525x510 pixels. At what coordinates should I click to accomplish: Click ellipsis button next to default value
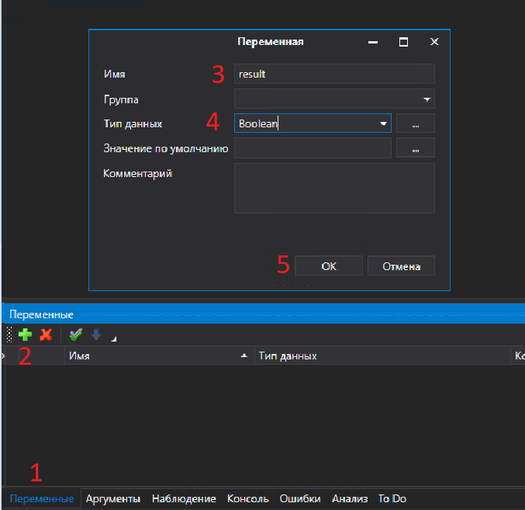point(416,147)
